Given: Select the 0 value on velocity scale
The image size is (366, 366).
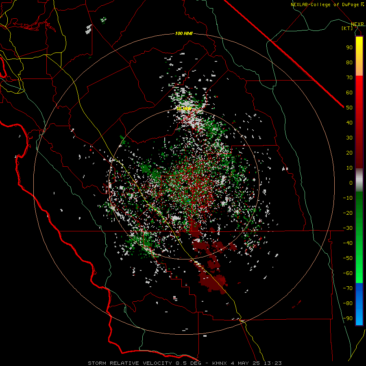Looking at the screenshot, I should [351, 183].
